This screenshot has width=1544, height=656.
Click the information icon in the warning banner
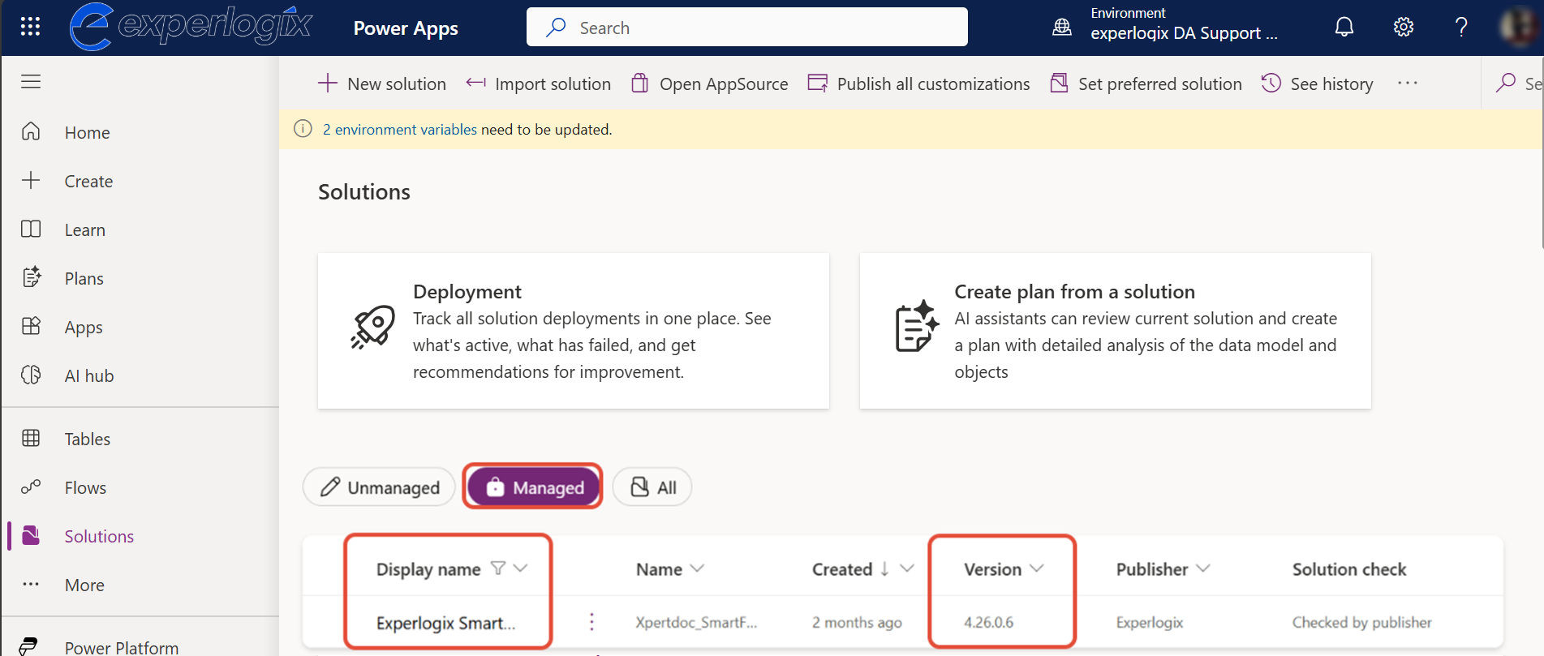(303, 129)
